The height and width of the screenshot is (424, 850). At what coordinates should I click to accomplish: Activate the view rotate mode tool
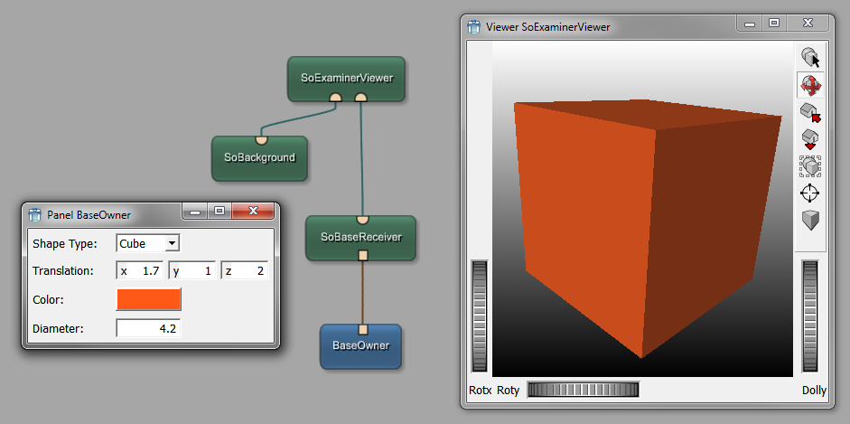click(810, 86)
